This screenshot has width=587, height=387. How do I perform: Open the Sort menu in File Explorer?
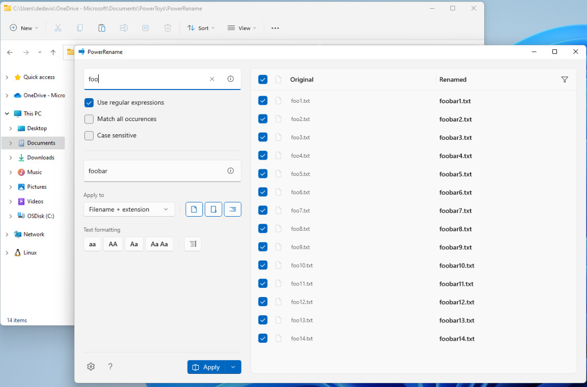(201, 28)
